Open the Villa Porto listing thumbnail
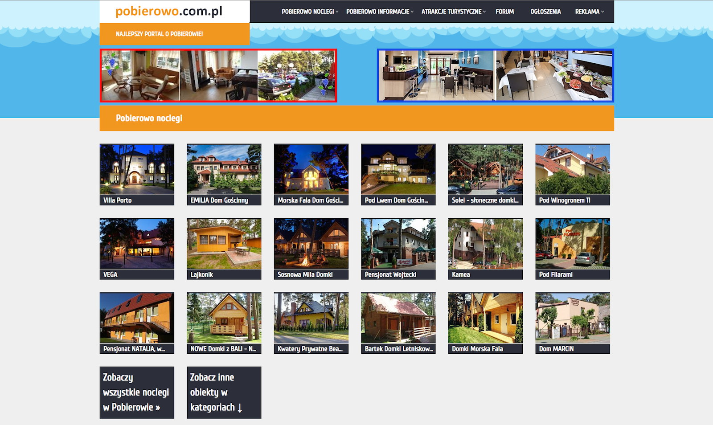This screenshot has width=713, height=425. (x=137, y=169)
